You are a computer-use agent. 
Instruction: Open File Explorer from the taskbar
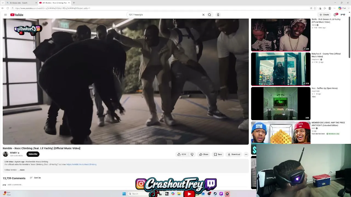pos(179,194)
